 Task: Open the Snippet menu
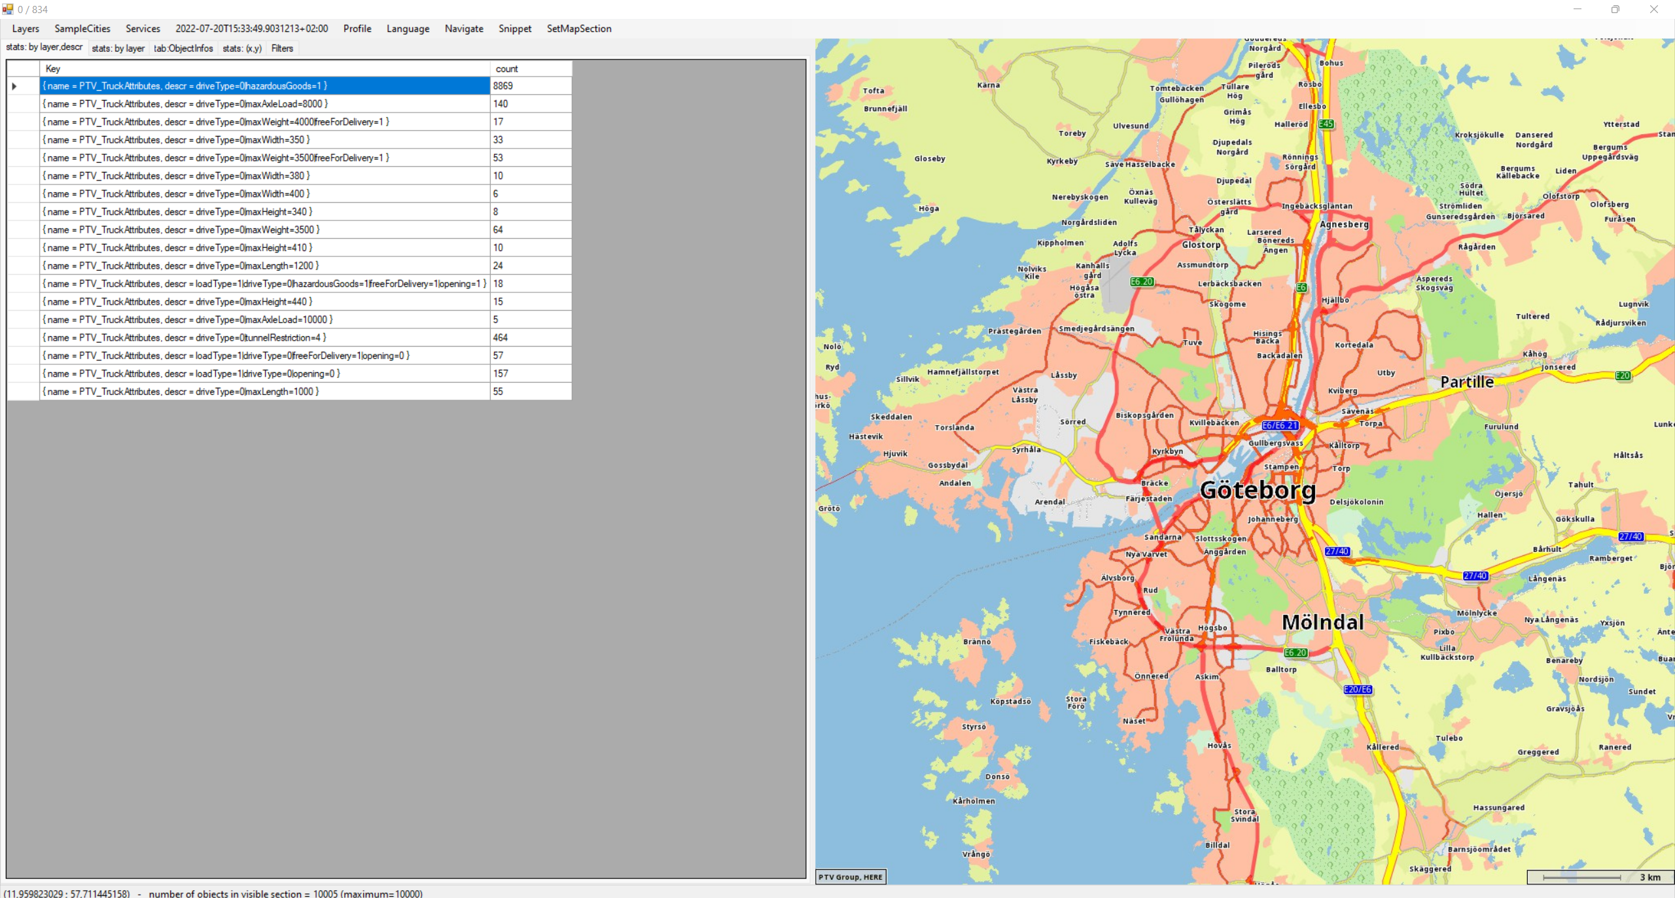[515, 29]
